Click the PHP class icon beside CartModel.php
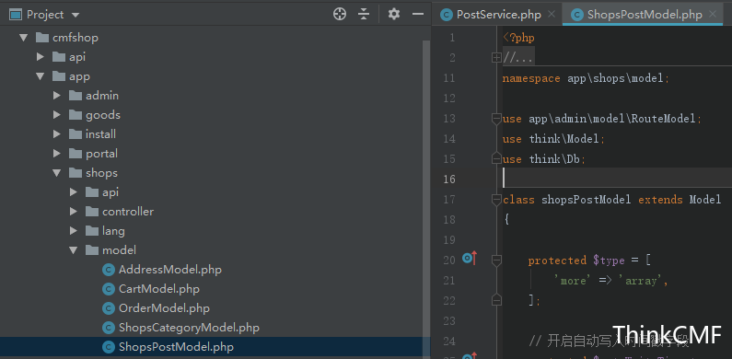 coord(109,289)
